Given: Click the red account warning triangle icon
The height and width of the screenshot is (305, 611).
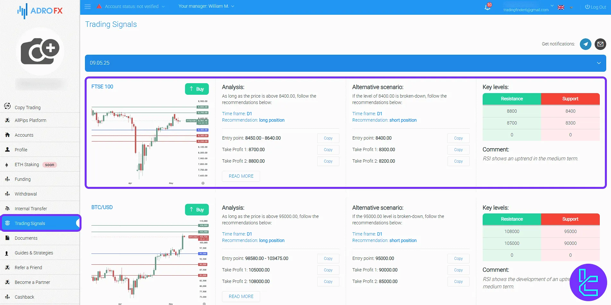Looking at the screenshot, I should (x=99, y=6).
